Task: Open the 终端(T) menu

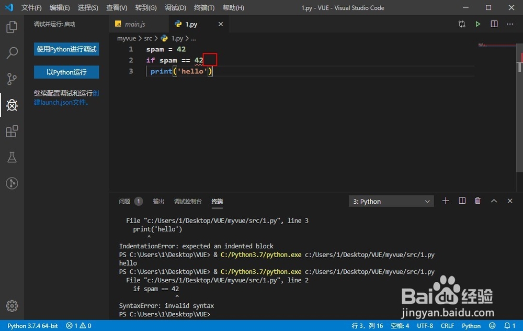Action: coord(204,8)
